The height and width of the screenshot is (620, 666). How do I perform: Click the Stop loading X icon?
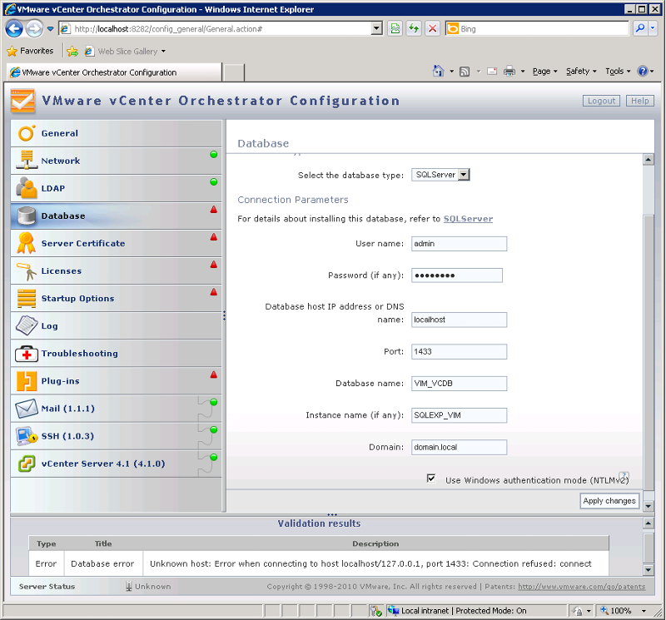point(432,29)
